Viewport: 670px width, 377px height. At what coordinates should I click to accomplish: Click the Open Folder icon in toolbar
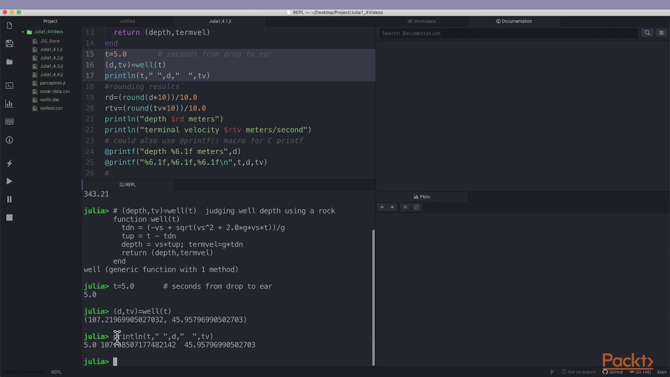[x=9, y=62]
